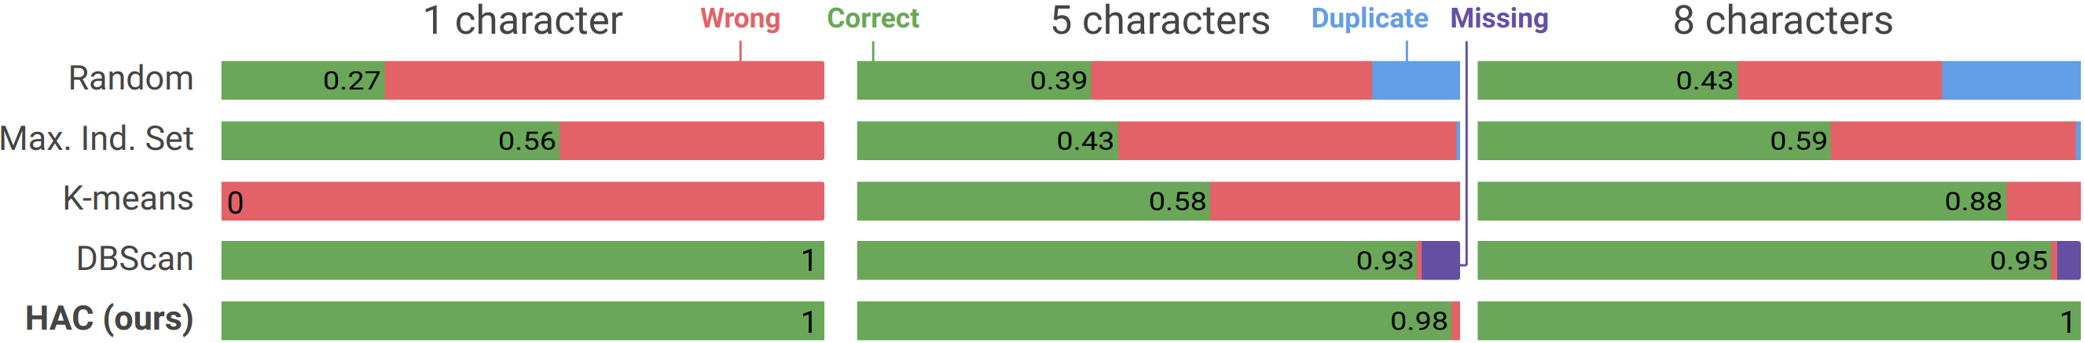Click the bold HAC (ours) row label
2084x343 pixels.
pyautogui.click(x=109, y=319)
